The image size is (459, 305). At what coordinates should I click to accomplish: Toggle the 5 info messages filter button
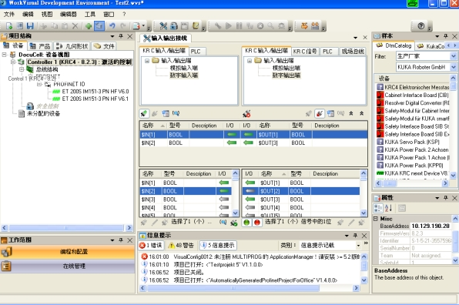pos(218,245)
